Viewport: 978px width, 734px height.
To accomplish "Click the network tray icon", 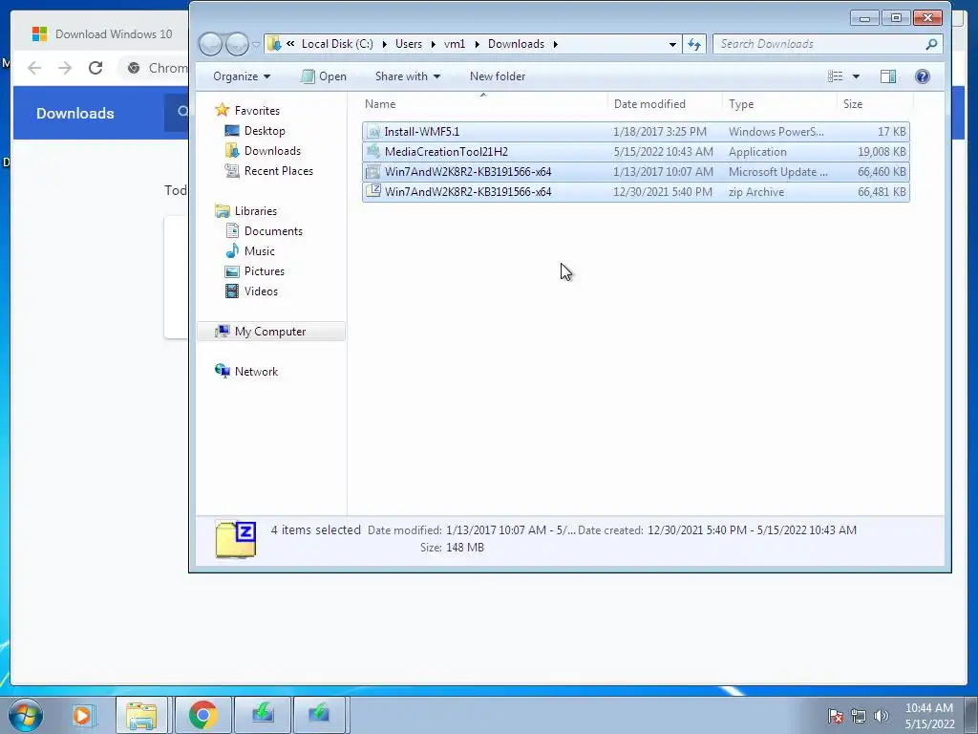I will (x=859, y=716).
